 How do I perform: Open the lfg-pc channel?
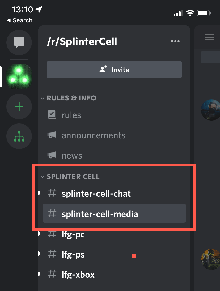pyautogui.click(x=73, y=234)
